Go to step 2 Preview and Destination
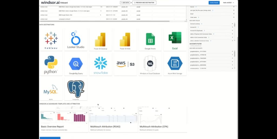 pos(144,3)
